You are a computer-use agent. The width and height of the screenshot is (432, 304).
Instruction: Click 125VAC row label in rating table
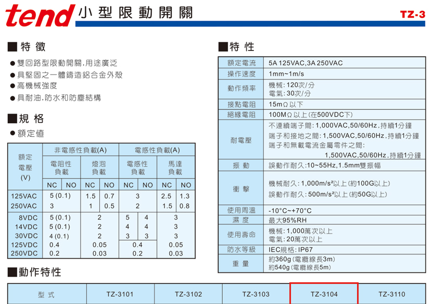[24, 196]
